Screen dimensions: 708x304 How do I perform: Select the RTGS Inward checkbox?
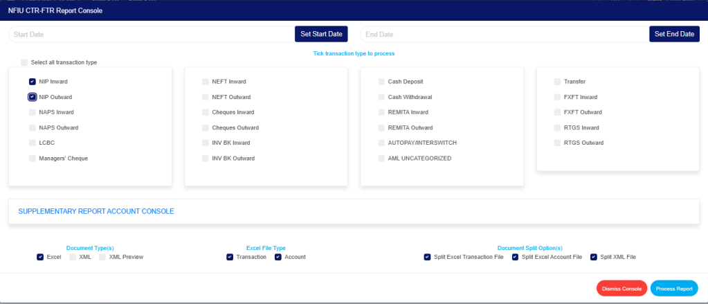(x=557, y=127)
